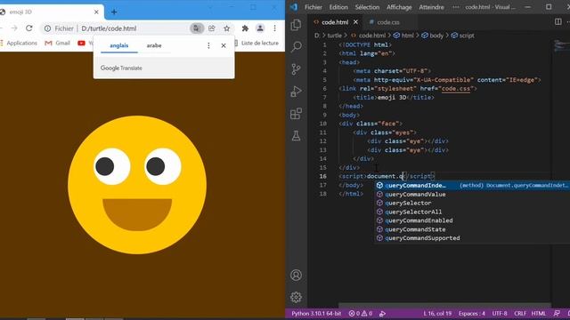Open the translate popup options menu

point(208,45)
